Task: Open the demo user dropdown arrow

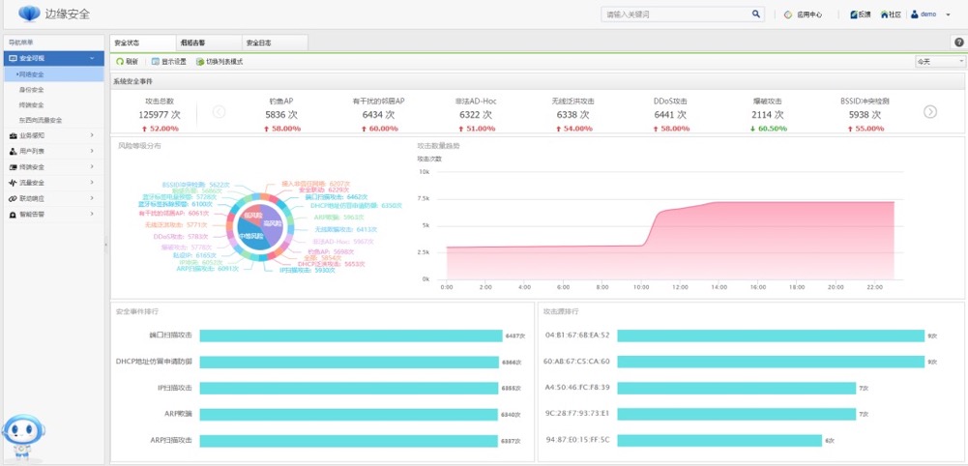Action: pos(949,15)
